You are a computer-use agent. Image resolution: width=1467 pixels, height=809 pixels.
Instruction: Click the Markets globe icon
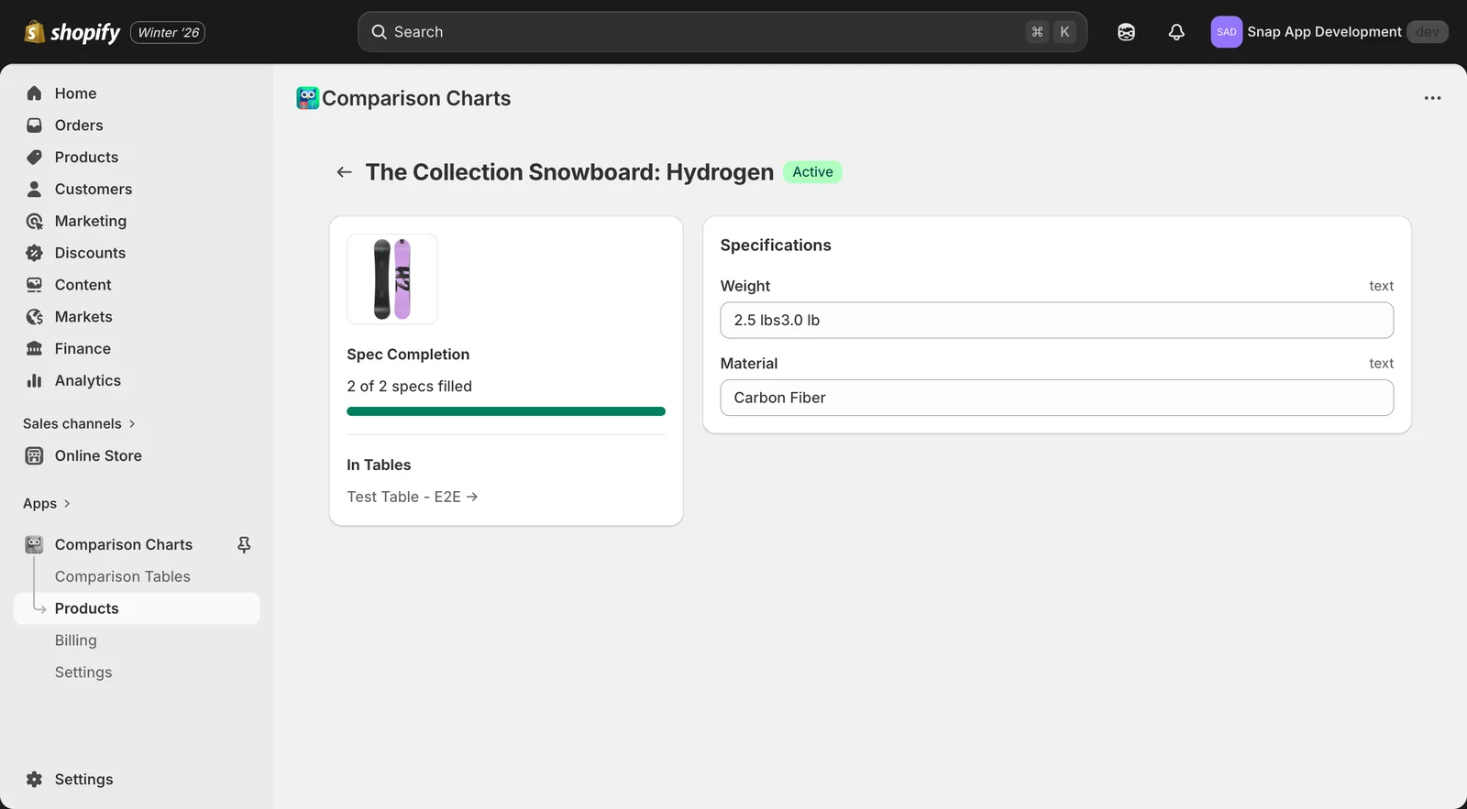coord(34,317)
